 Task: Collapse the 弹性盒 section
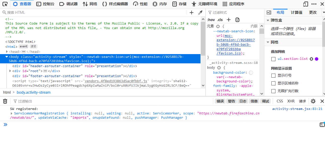tap(268, 20)
